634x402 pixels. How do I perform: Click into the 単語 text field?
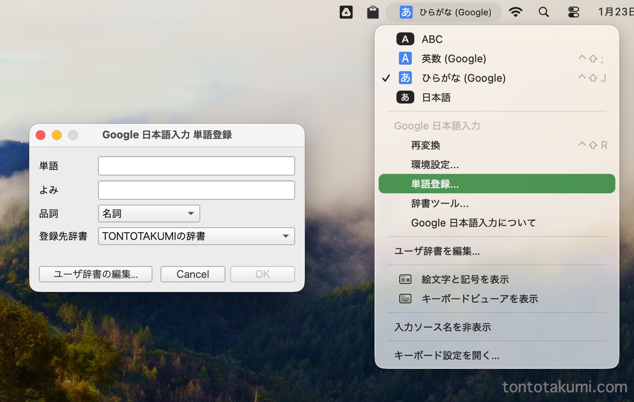tap(196, 166)
